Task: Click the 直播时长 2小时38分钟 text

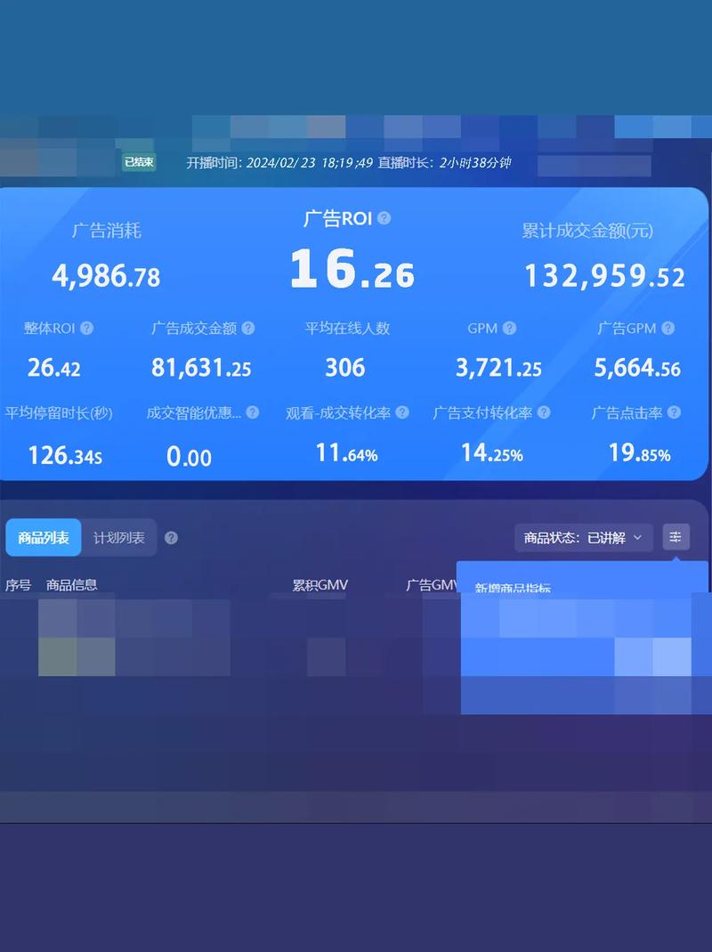Action: tap(444, 163)
